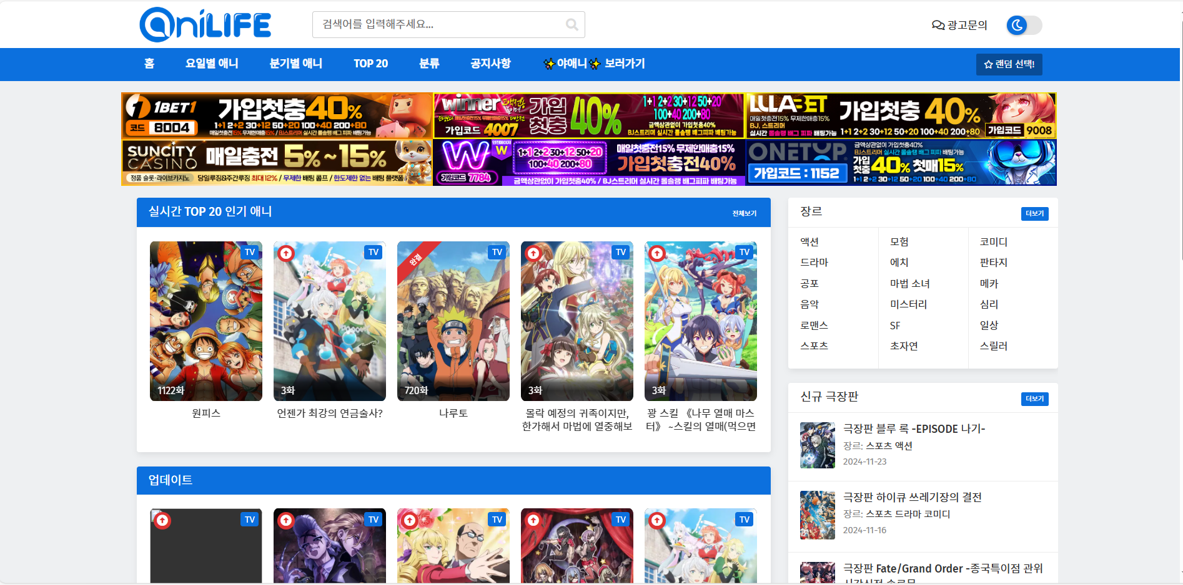Click the 랜덤 선택! button

1009,64
